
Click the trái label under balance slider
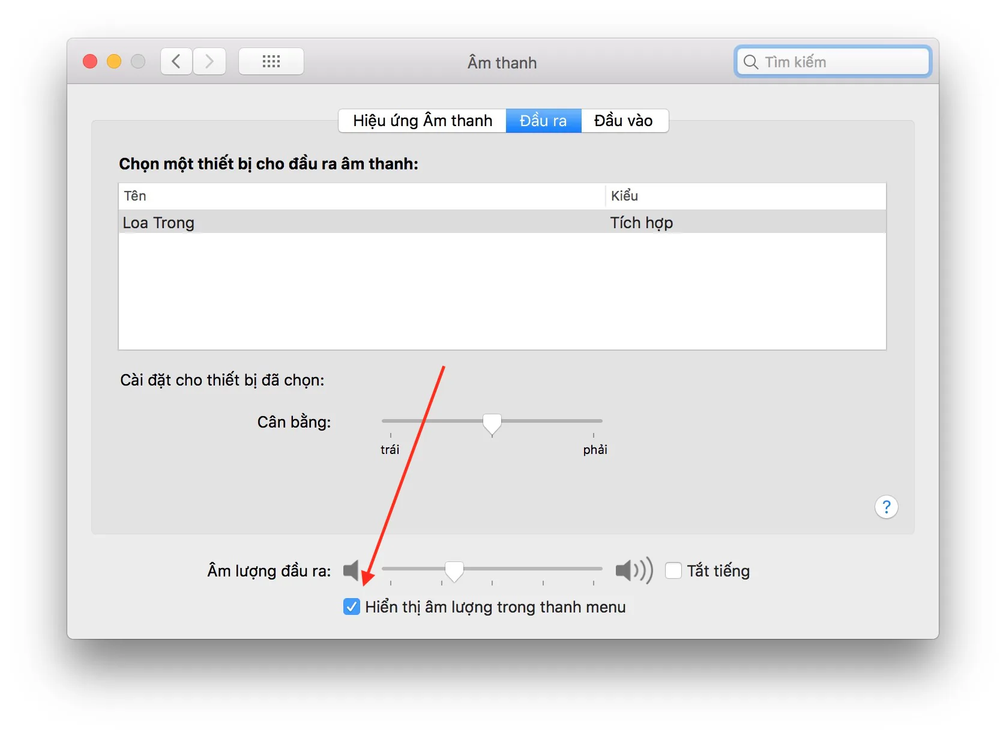pos(390,450)
